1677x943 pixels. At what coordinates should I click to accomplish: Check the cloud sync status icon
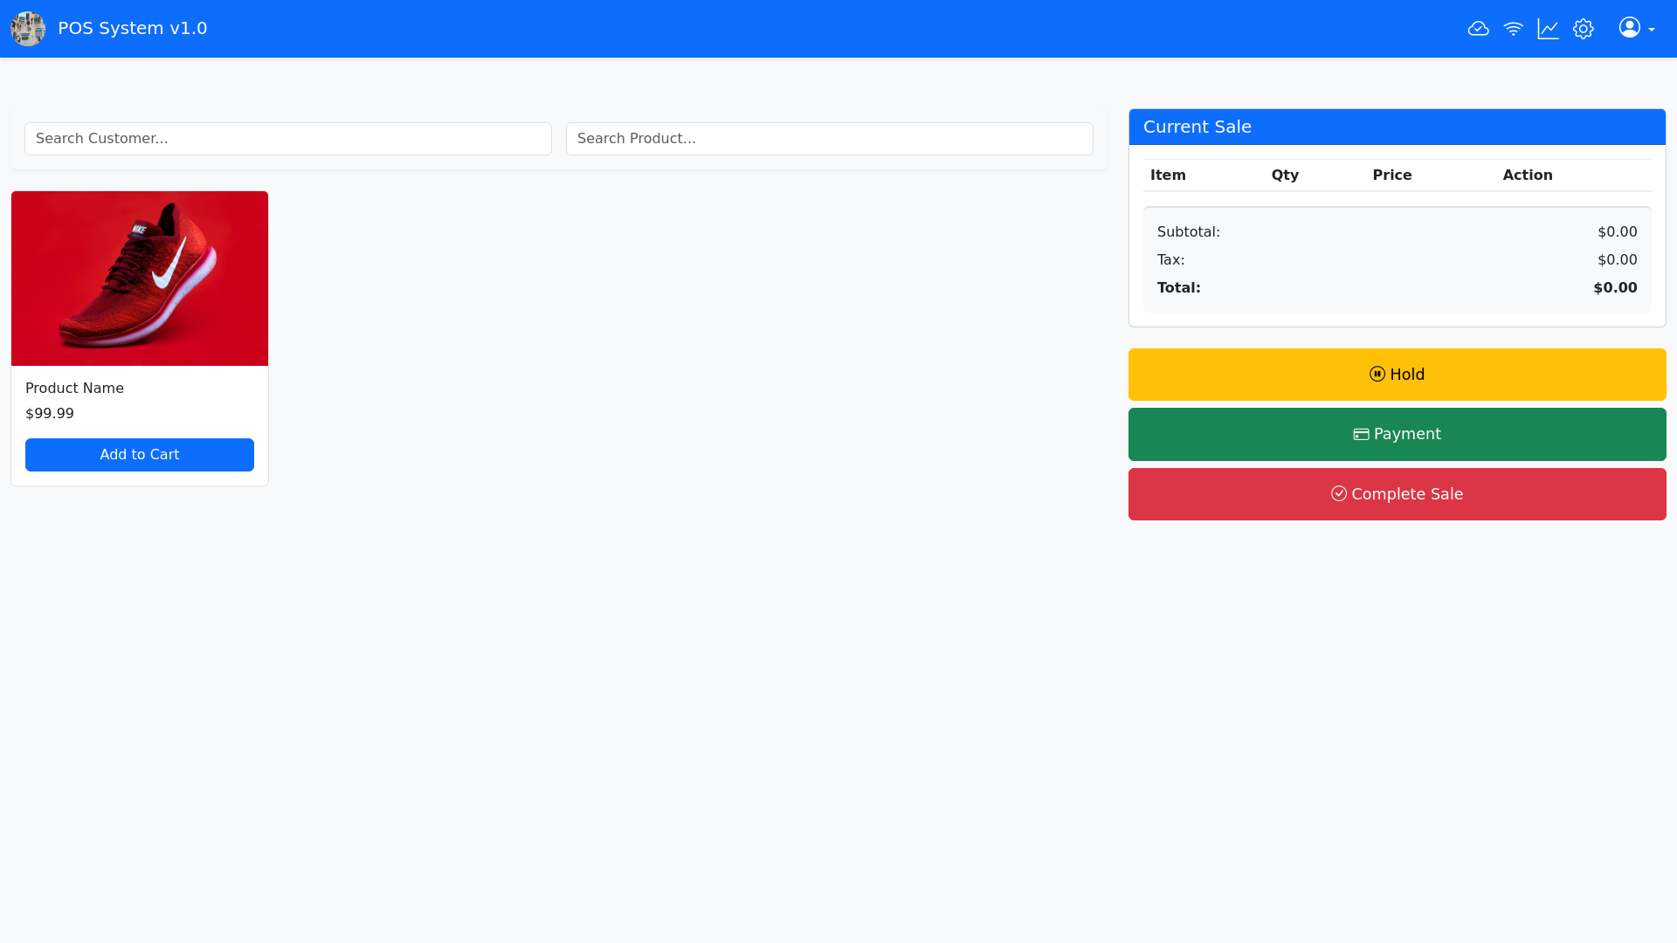(1479, 28)
